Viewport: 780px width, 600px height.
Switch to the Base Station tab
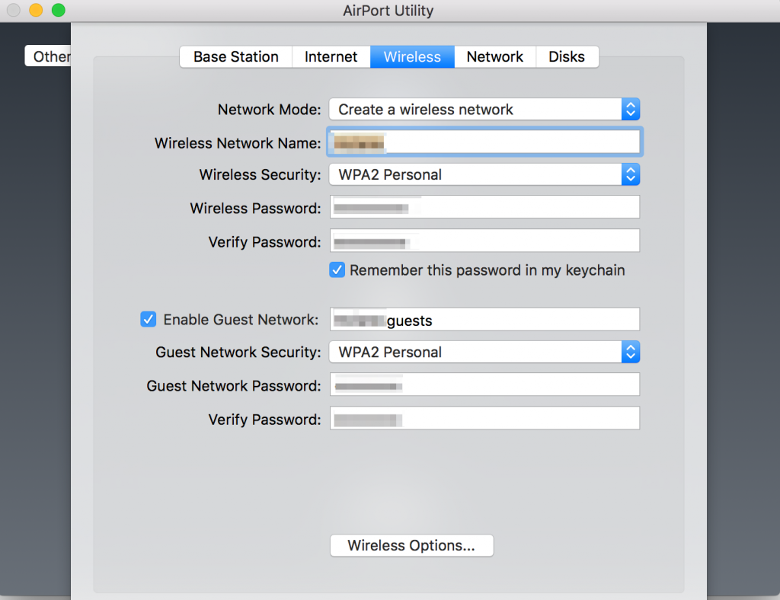coord(236,56)
